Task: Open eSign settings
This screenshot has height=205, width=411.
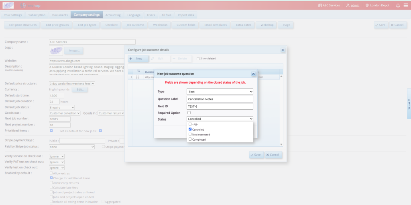Action: [286, 25]
